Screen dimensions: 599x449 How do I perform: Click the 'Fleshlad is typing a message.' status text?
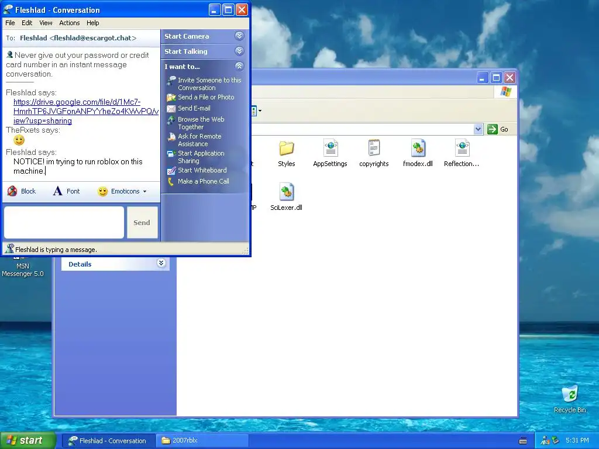click(x=56, y=250)
